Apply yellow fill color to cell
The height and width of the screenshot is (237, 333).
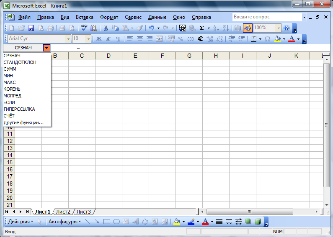277,39
